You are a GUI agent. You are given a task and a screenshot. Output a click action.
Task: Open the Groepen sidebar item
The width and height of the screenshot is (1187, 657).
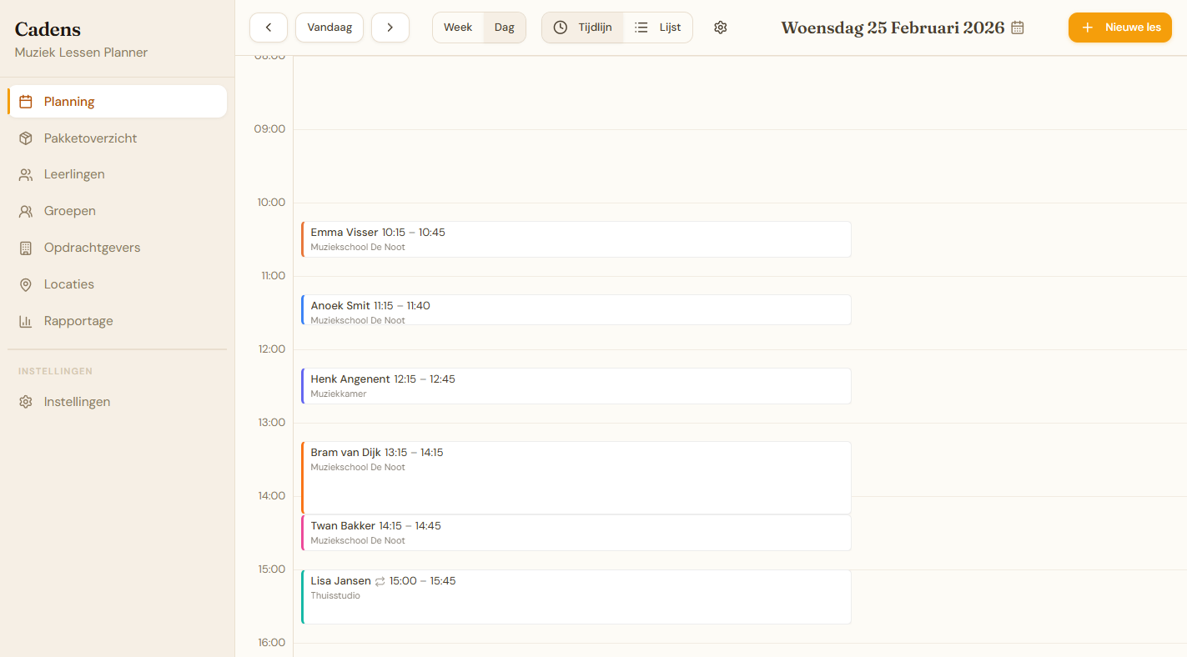[70, 211]
